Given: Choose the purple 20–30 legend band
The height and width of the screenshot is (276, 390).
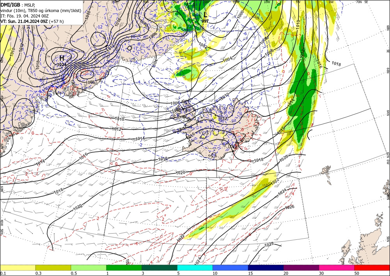Looking at the screenshot, I should click(x=301, y=267).
